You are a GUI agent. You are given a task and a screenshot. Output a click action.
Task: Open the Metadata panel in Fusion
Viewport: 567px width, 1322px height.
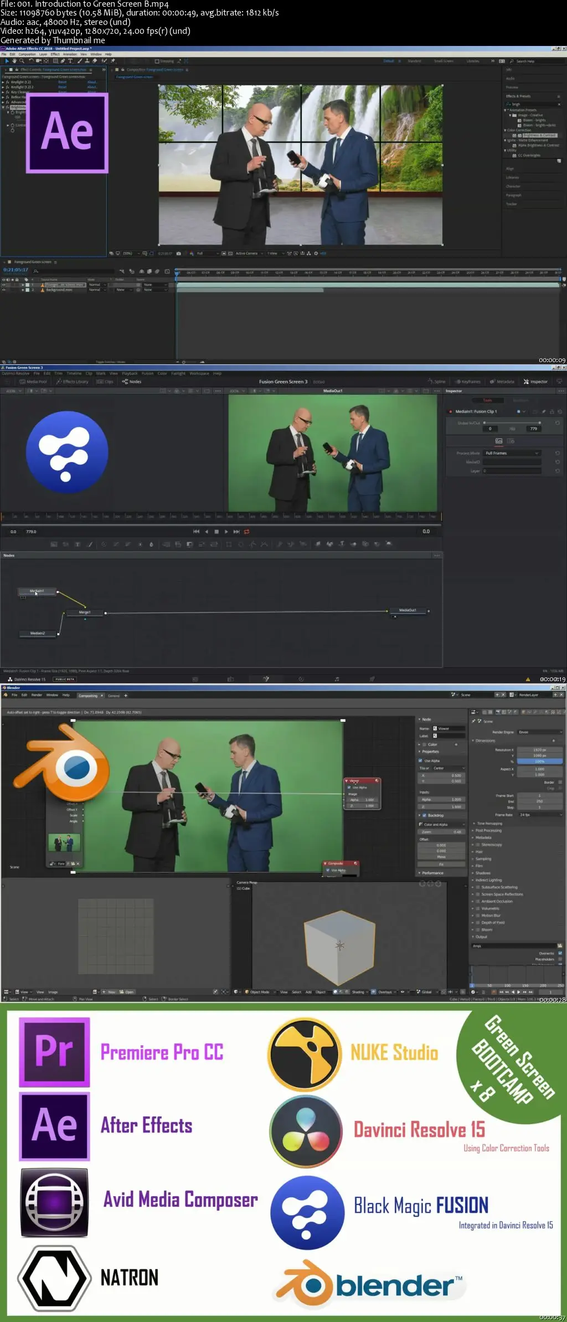pos(502,382)
